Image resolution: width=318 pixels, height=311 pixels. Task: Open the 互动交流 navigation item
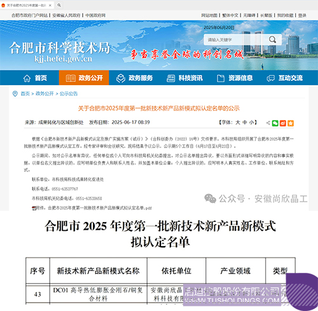pyautogui.click(x=284, y=78)
